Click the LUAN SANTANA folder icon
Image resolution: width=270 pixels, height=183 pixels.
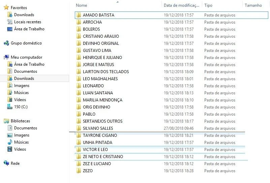click(79, 93)
